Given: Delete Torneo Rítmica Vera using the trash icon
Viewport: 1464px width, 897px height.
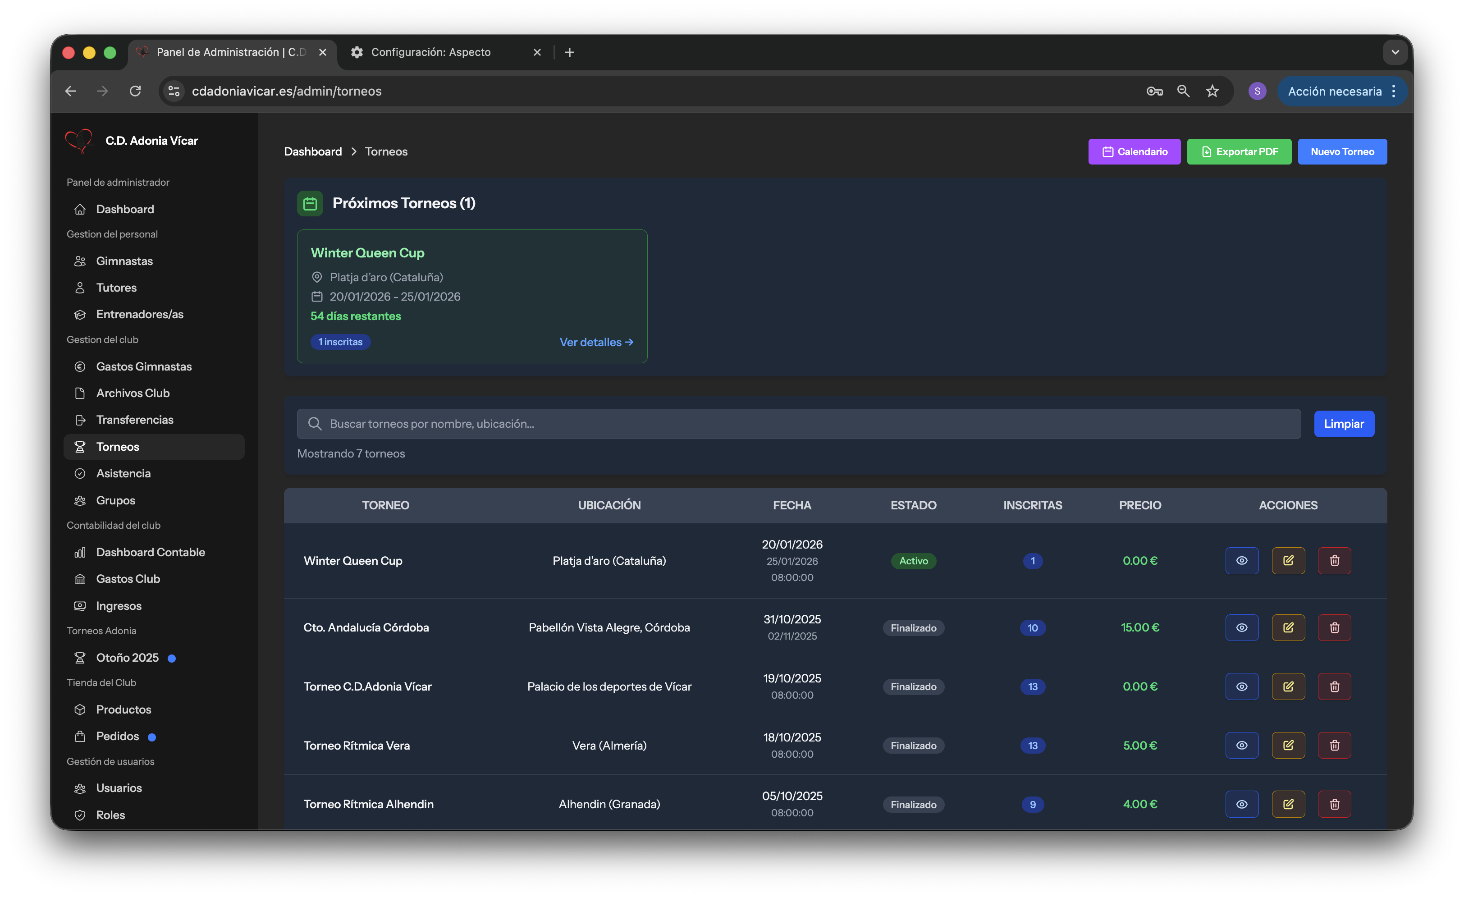Looking at the screenshot, I should (1334, 745).
